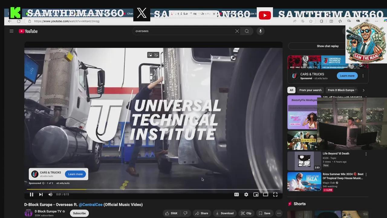
Task: Select From D Block Europe TV chip
Action: (342, 90)
